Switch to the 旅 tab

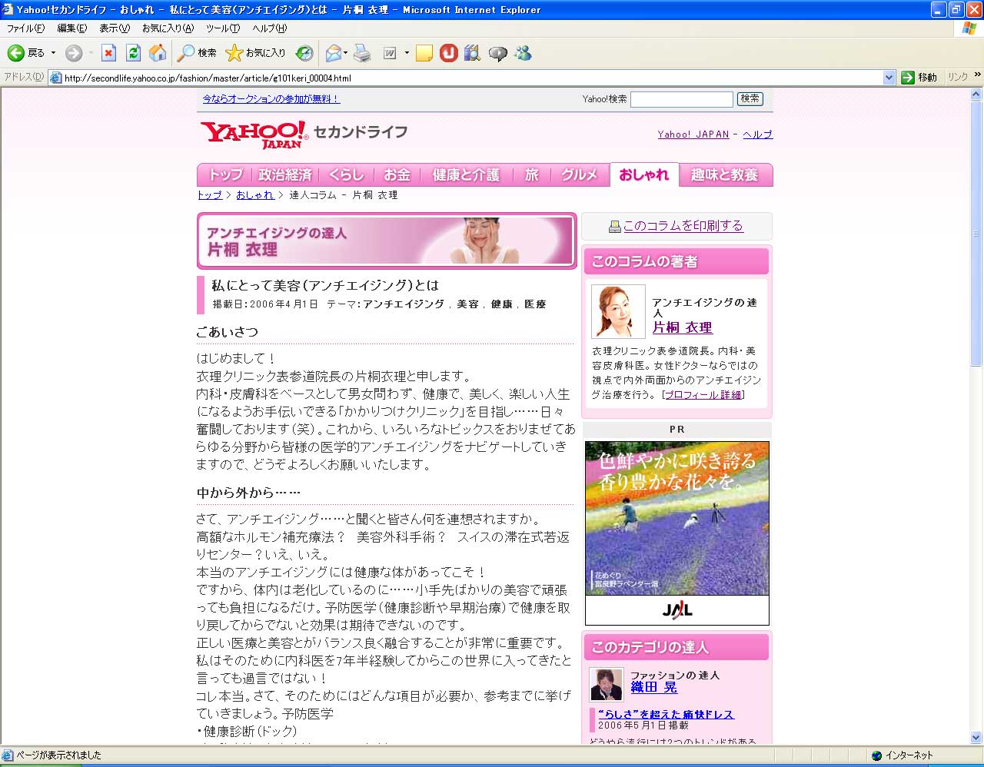tap(531, 175)
